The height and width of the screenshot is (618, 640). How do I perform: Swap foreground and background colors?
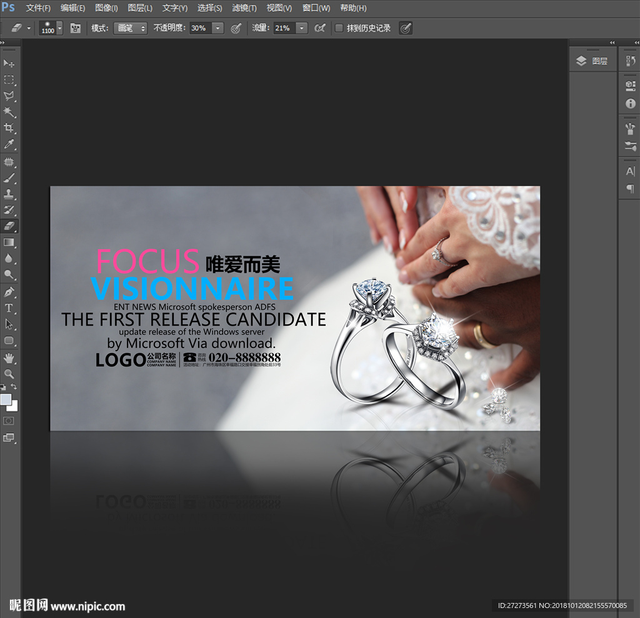14,386
